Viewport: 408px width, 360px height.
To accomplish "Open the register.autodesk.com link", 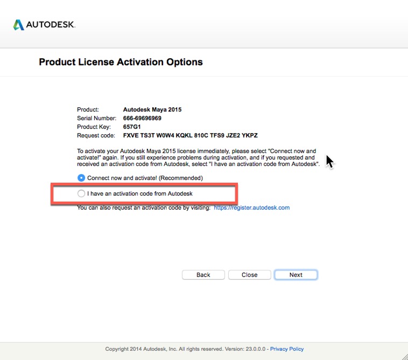I will point(251,207).
